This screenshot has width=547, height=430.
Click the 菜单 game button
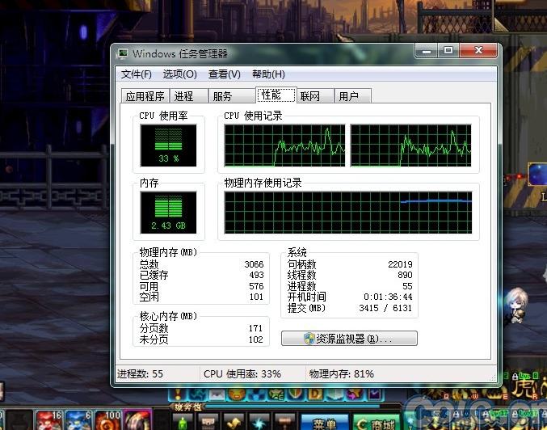(x=325, y=423)
